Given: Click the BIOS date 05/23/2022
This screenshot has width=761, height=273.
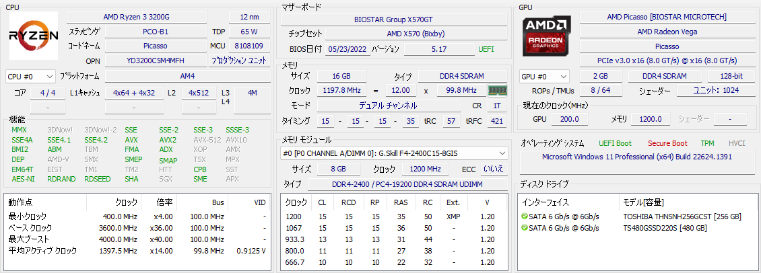Looking at the screenshot, I should 347,49.
